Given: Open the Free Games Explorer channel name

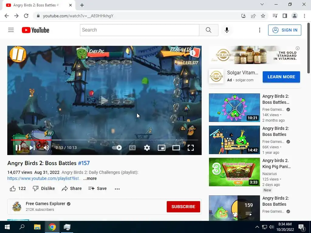Looking at the screenshot, I should [46, 204].
